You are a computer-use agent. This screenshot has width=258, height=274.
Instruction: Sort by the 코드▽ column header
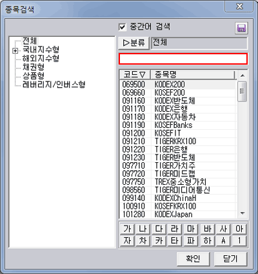135,75
